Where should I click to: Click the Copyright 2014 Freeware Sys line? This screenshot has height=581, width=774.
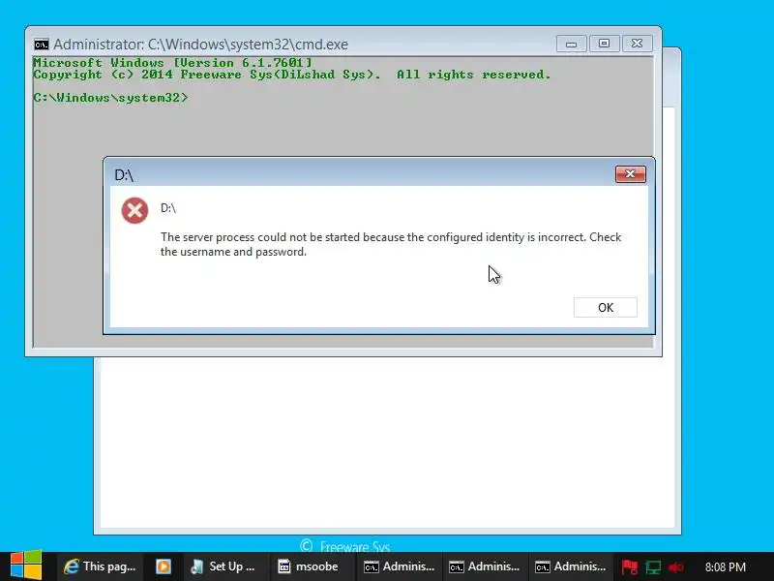(292, 75)
